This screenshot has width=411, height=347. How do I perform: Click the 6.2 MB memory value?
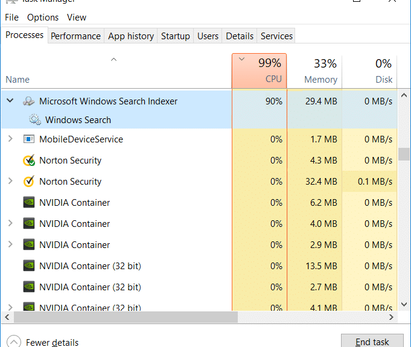[x=323, y=203]
